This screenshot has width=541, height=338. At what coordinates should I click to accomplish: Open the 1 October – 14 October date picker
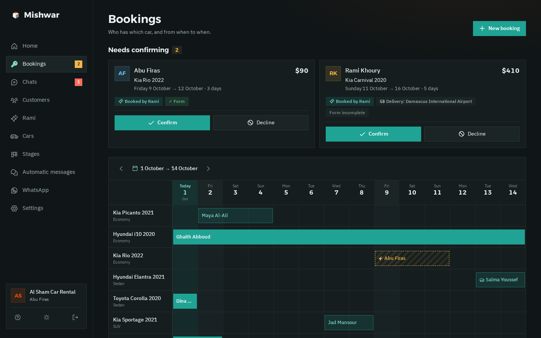point(165,169)
